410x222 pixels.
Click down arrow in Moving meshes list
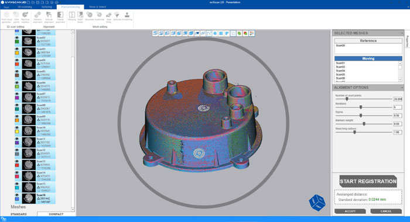point(400,79)
